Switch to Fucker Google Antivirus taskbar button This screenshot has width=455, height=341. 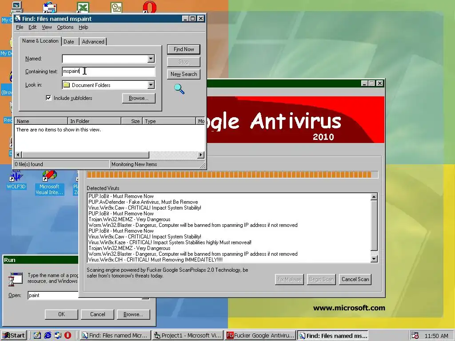260,336
